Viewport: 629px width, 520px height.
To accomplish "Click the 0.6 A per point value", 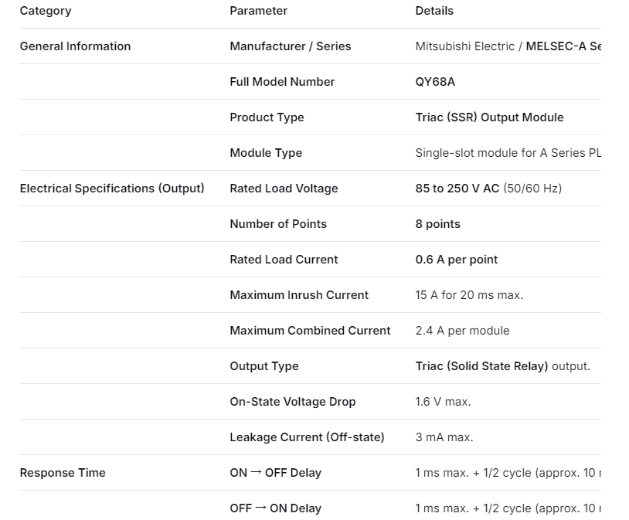I will pyautogui.click(x=457, y=260).
